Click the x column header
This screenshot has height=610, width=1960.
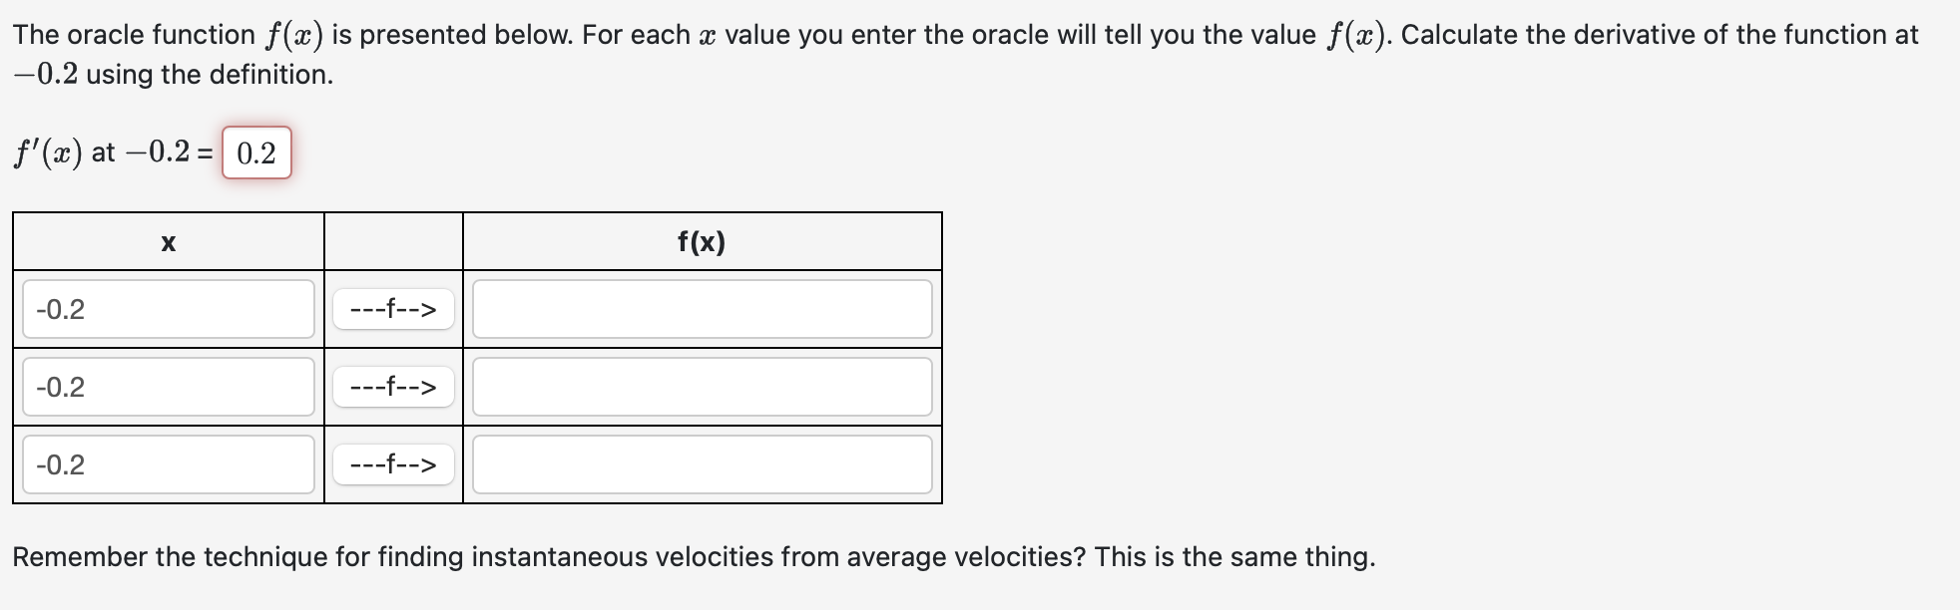tap(168, 240)
